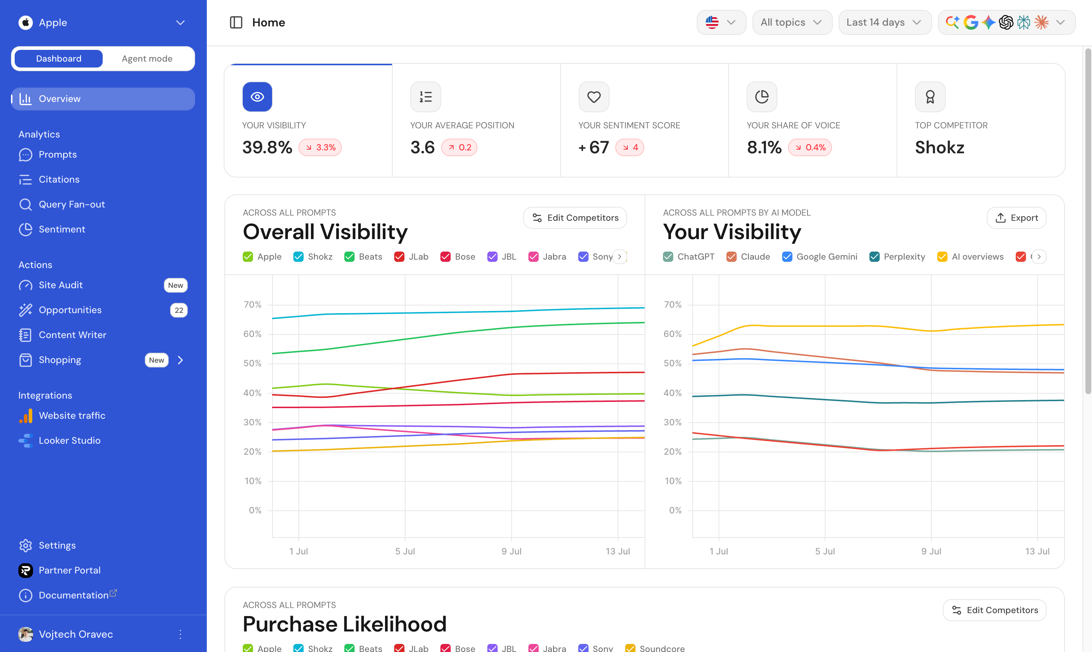Click the 22 badge next to Opportunities
Viewport: 1092px width, 652px height.
[179, 310]
